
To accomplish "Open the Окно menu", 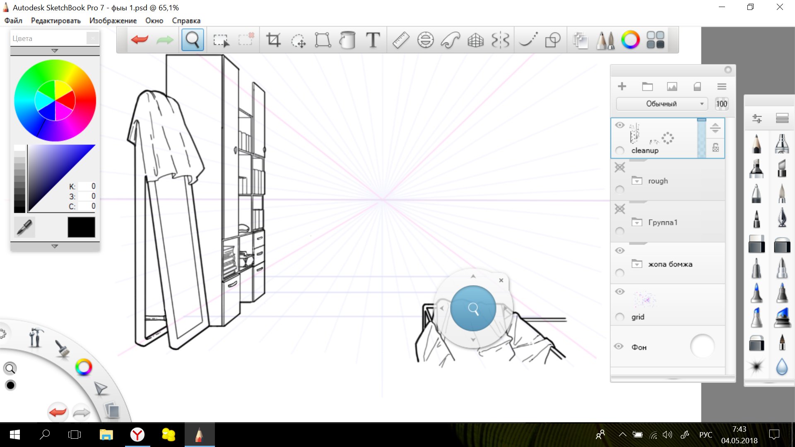I will click(154, 21).
